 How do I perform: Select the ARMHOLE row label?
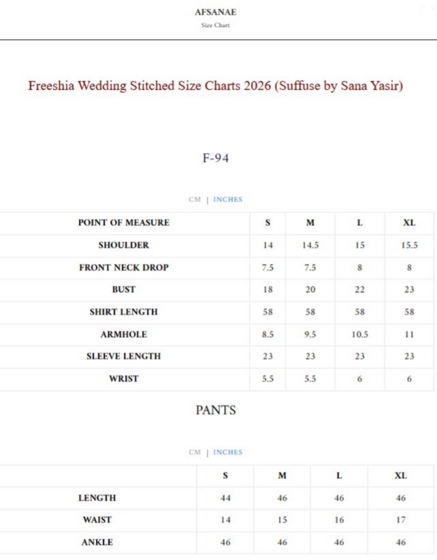[x=123, y=334]
